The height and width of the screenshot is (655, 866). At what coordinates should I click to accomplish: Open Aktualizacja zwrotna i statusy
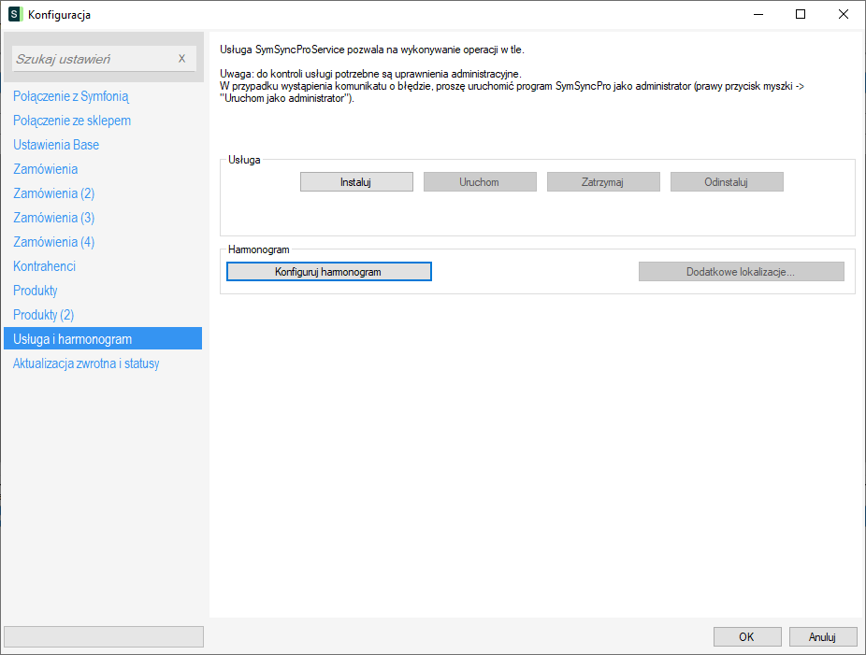click(x=86, y=363)
